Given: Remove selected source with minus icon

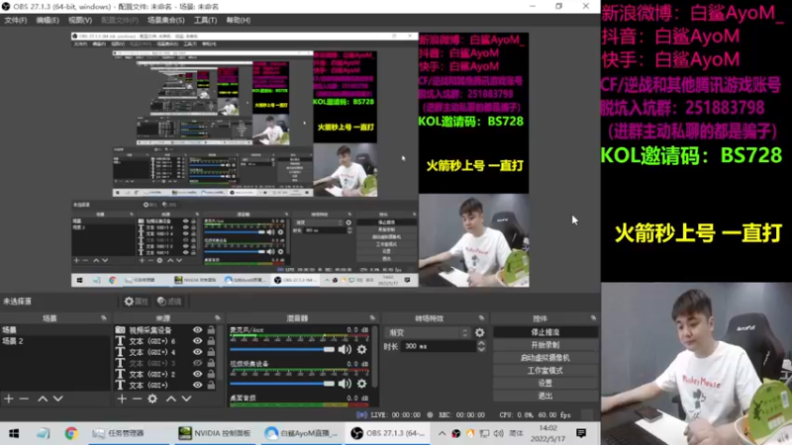Looking at the screenshot, I should click(x=137, y=399).
